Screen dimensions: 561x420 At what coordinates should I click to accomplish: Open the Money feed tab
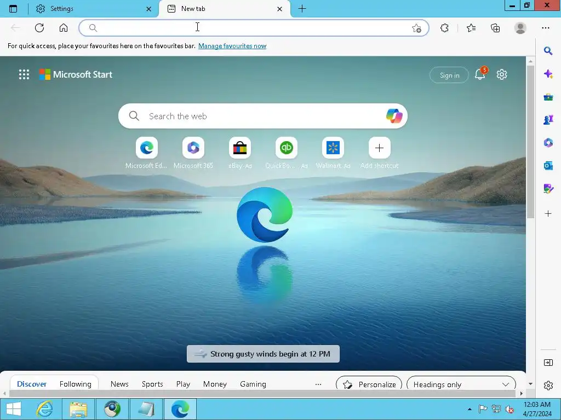point(215,384)
